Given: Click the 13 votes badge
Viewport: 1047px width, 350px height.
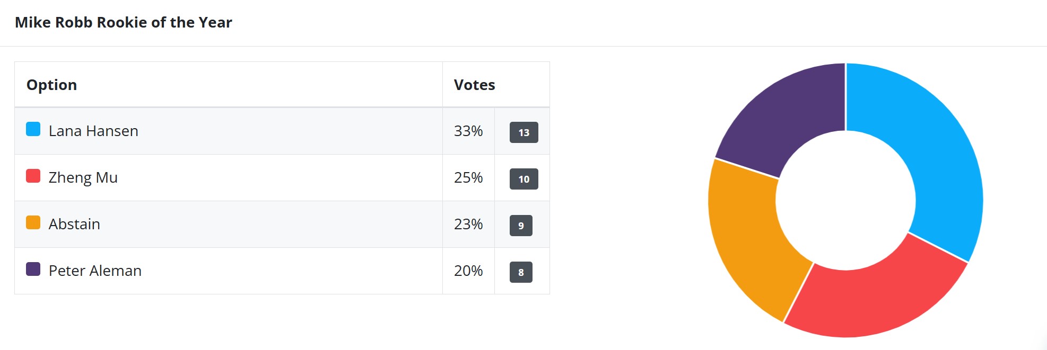Looking at the screenshot, I should tap(523, 132).
